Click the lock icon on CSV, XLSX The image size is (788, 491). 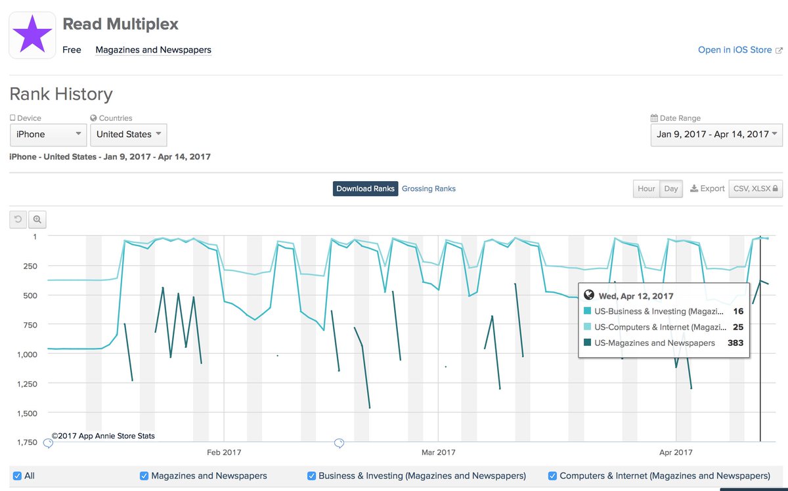click(x=775, y=188)
